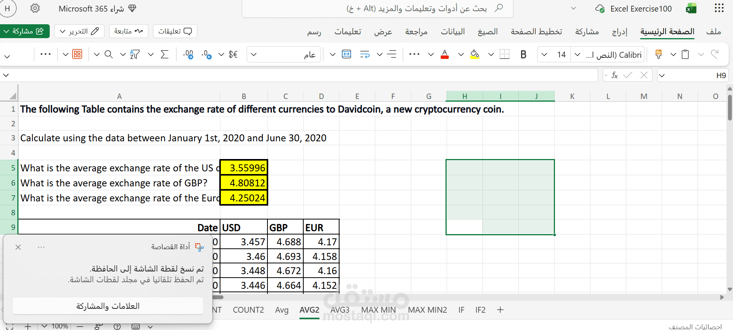Click the status bar feedback icon
The image size is (733, 330).
(99, 327)
